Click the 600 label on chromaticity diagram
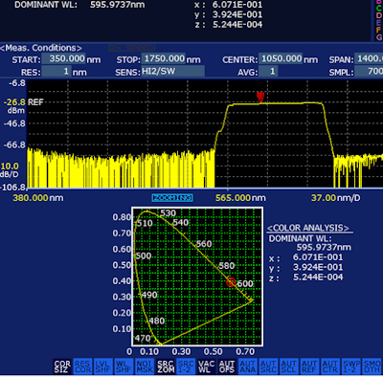 [245, 283]
